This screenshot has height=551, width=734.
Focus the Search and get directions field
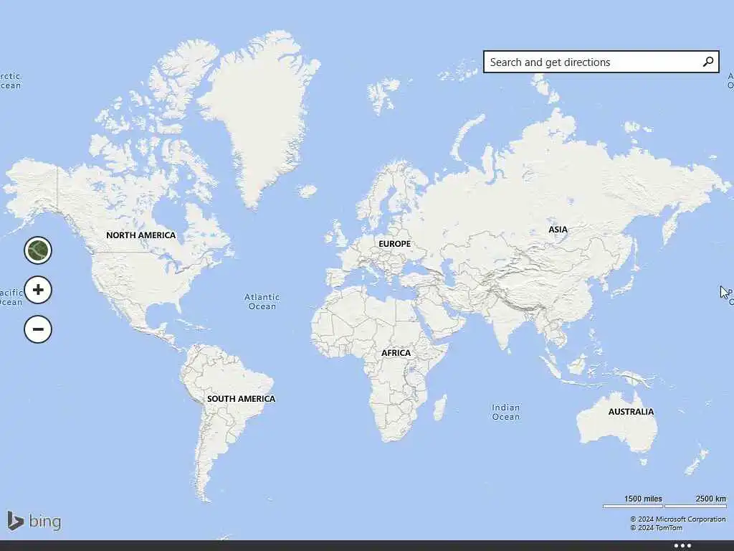click(601, 62)
